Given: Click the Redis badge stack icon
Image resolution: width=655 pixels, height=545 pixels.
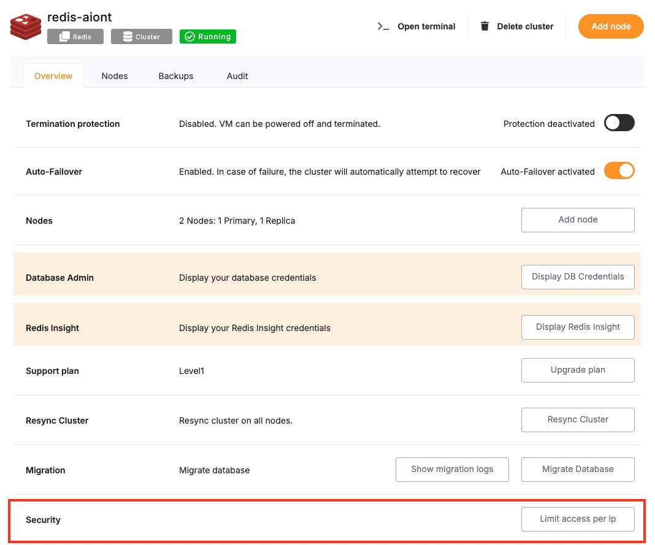Looking at the screenshot, I should [64, 37].
